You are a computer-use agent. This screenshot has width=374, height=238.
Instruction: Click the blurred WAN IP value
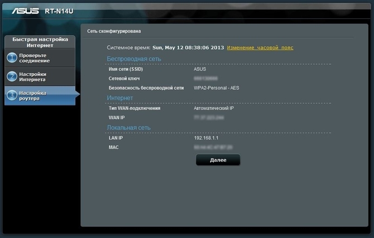tap(209, 118)
